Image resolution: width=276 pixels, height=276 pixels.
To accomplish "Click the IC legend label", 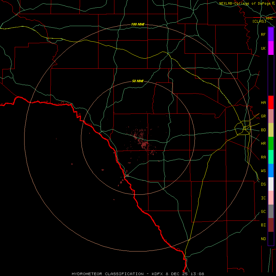I will coord(263,198).
